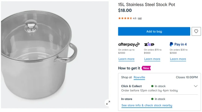
Task: Click the Afterpay logo
Action: tap(129, 44)
